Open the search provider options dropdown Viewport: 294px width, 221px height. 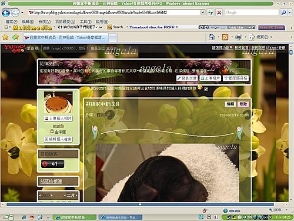(290, 12)
